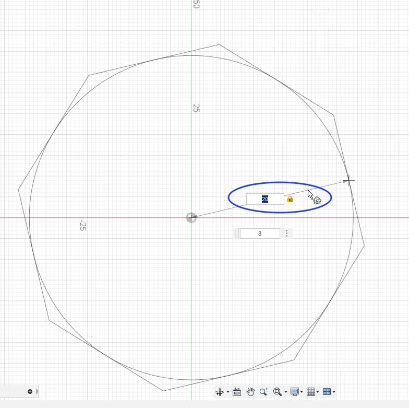Open Display Settings monitor icon
This screenshot has width=409, height=408.
pyautogui.click(x=295, y=392)
